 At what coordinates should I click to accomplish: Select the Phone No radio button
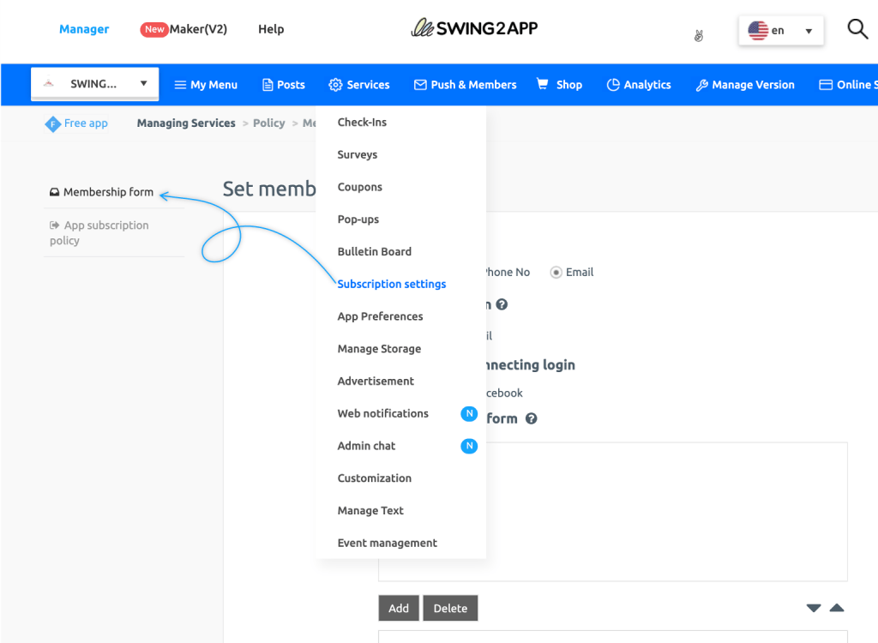click(x=473, y=272)
